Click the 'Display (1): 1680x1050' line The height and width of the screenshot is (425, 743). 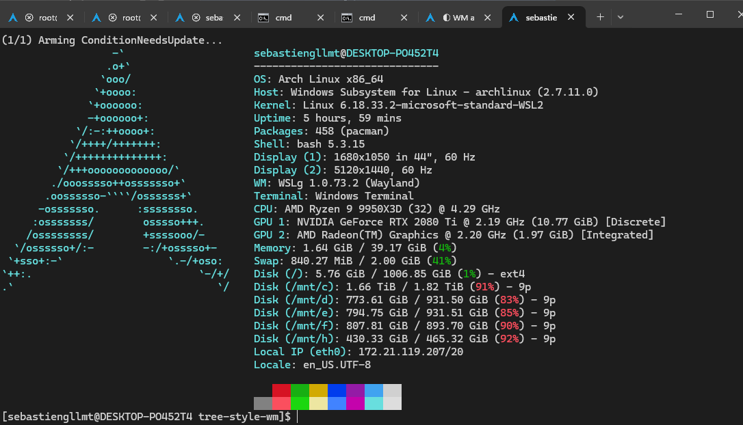(x=365, y=157)
